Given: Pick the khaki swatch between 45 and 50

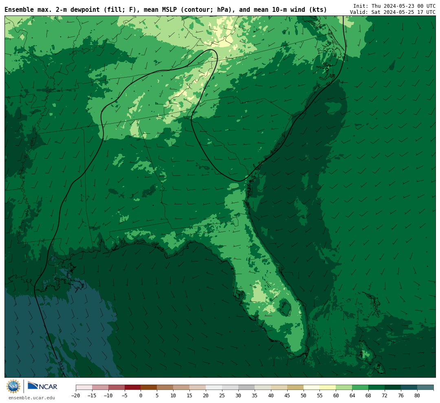Looking at the screenshot, I should pyautogui.click(x=295, y=387).
